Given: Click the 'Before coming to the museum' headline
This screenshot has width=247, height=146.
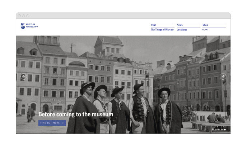Looking at the screenshot, I should point(75,115).
